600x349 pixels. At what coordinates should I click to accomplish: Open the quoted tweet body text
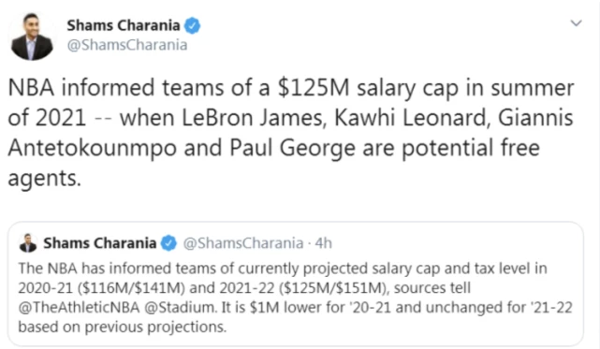tap(295, 298)
